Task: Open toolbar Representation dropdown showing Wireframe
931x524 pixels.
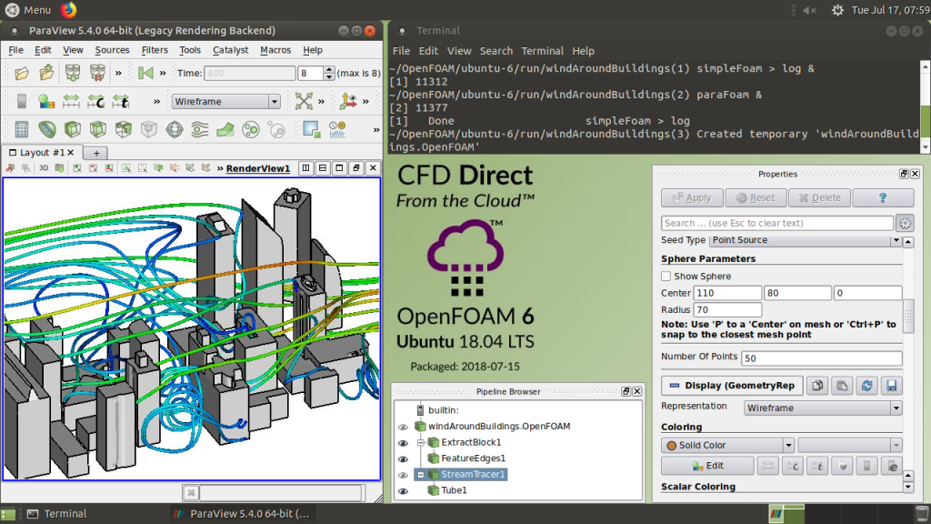Action: coord(225,102)
